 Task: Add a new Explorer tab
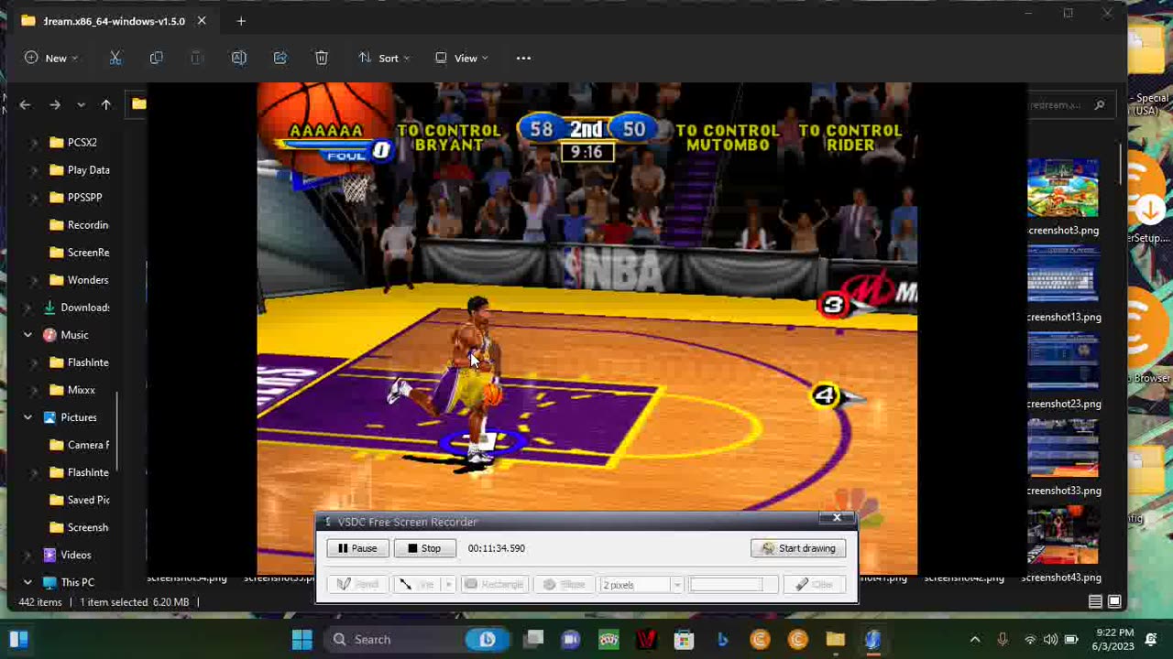tap(241, 21)
